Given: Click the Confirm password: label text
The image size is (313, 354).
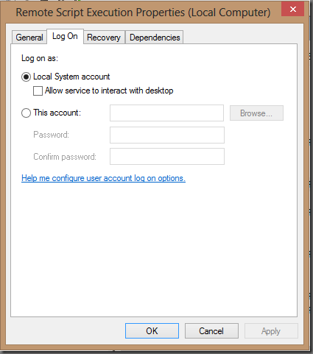Looking at the screenshot, I should pos(65,157).
